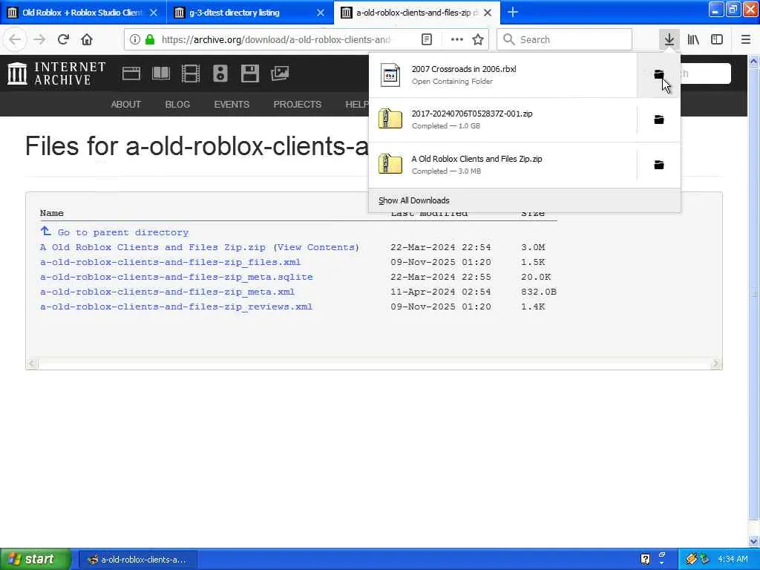Click the Name column header
The image size is (760, 570).
coord(51,213)
